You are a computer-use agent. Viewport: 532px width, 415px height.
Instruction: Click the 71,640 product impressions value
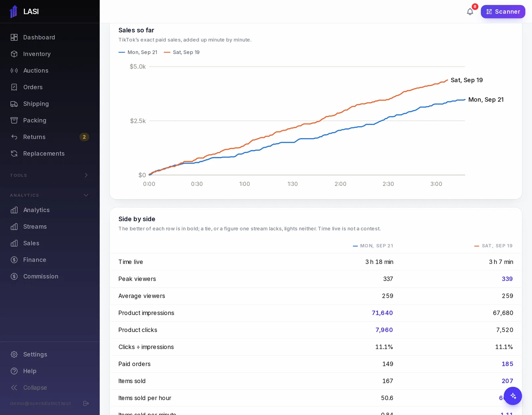tap(382, 313)
